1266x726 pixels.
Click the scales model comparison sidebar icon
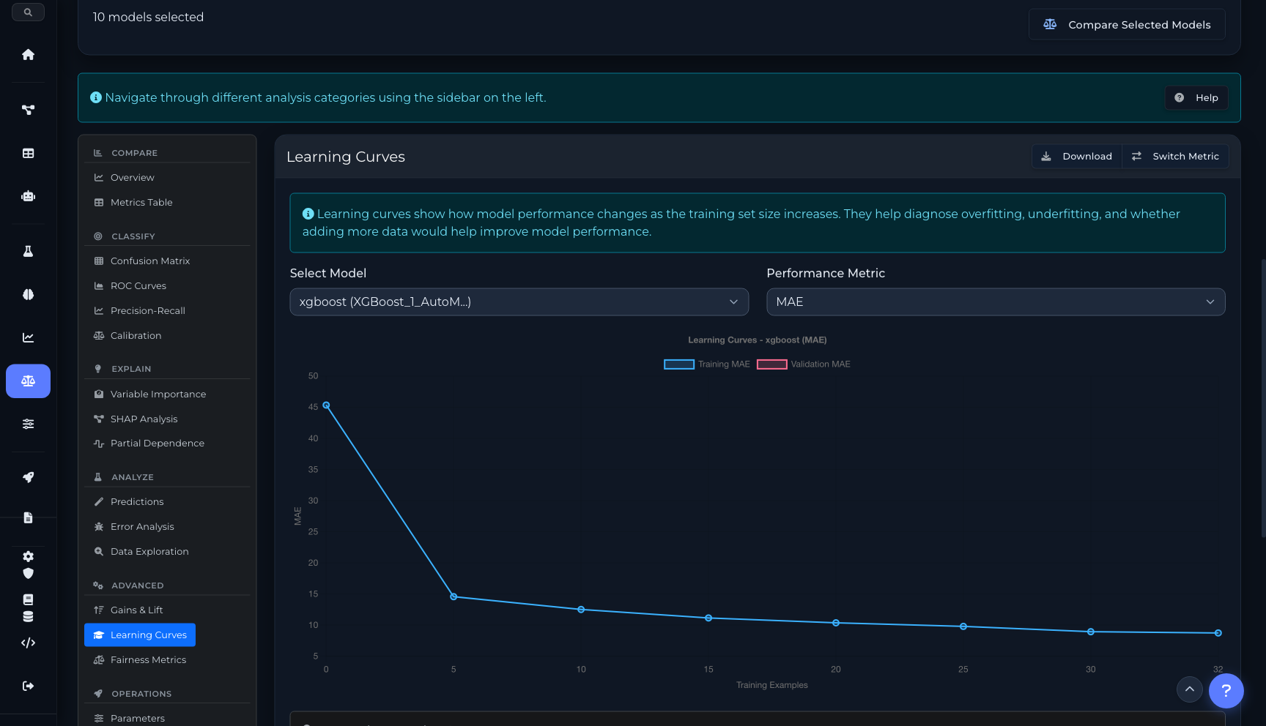pyautogui.click(x=28, y=381)
